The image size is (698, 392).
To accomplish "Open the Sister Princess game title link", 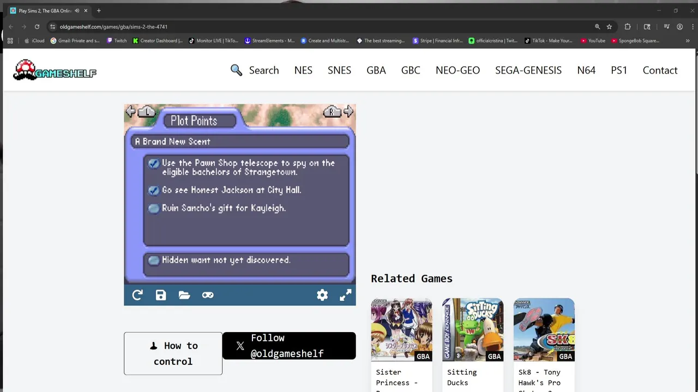I will (x=396, y=379).
